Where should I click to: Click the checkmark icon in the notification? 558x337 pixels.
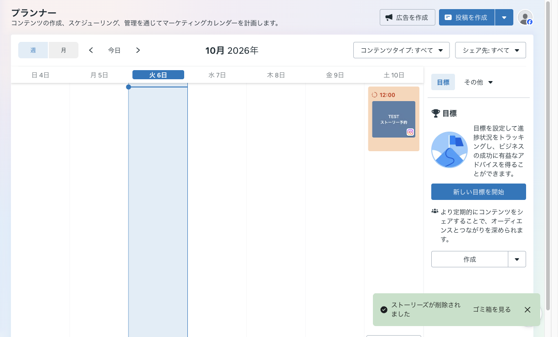(384, 310)
